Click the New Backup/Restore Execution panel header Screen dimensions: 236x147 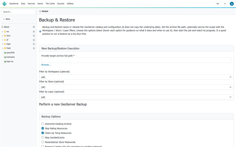click(x=136, y=49)
